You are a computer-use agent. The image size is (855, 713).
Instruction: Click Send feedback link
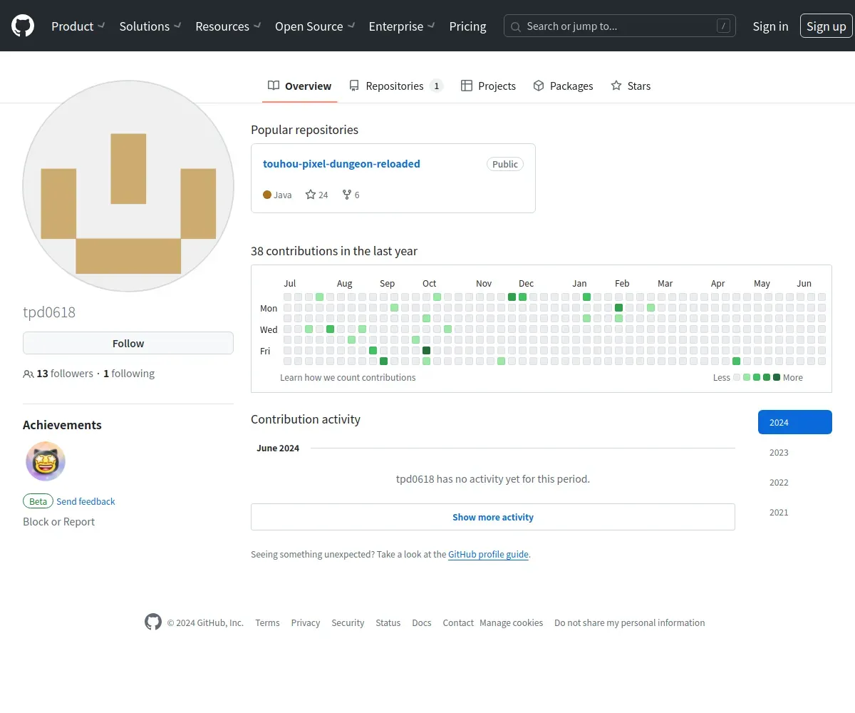pos(85,501)
